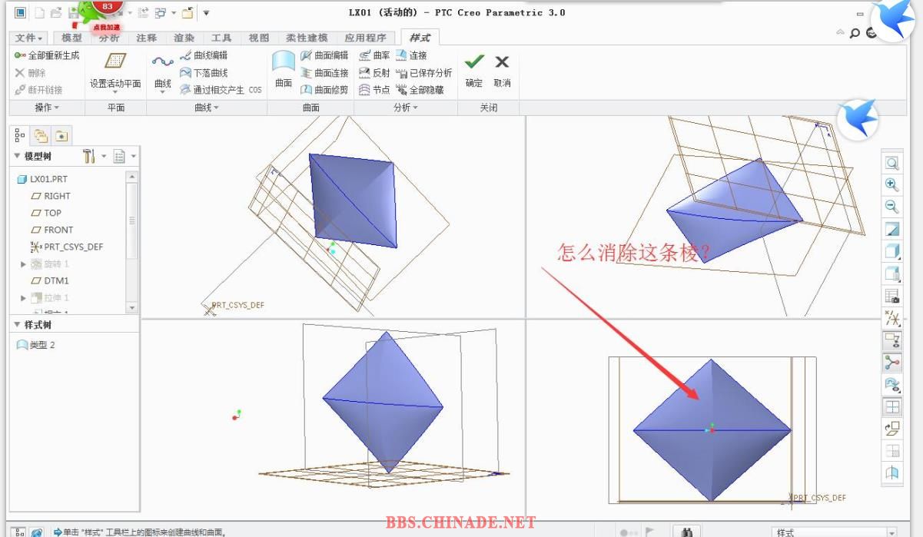Open saved orientations icon

[x=892, y=273]
